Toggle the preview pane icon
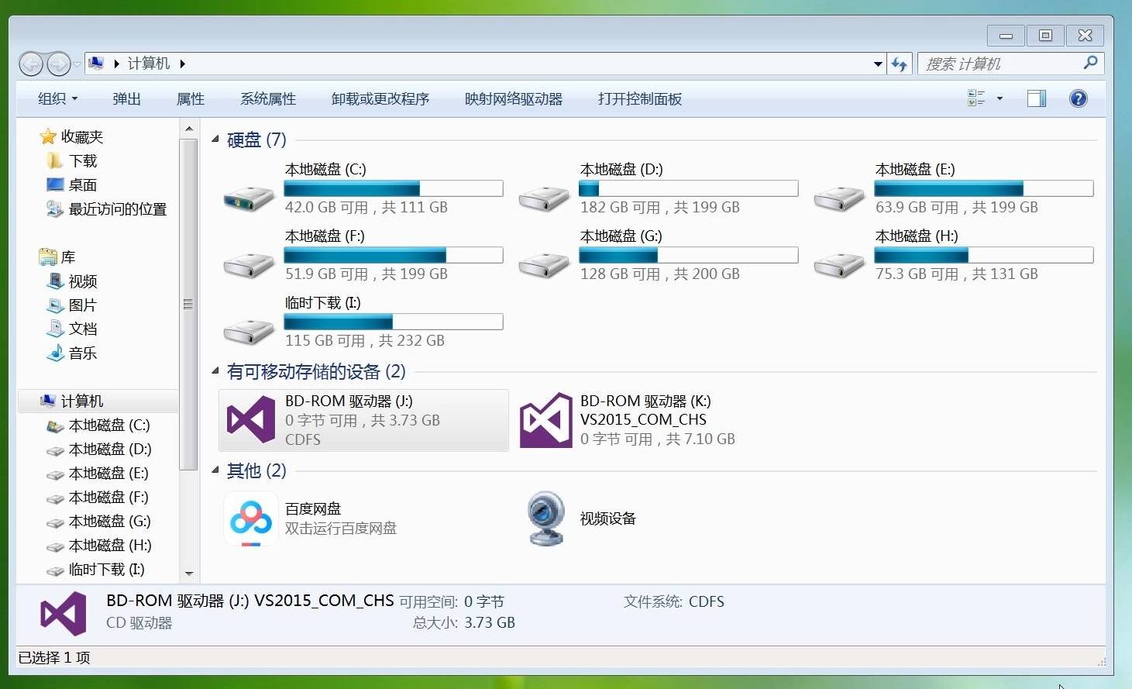Viewport: 1132px width, 689px height. click(x=1037, y=98)
